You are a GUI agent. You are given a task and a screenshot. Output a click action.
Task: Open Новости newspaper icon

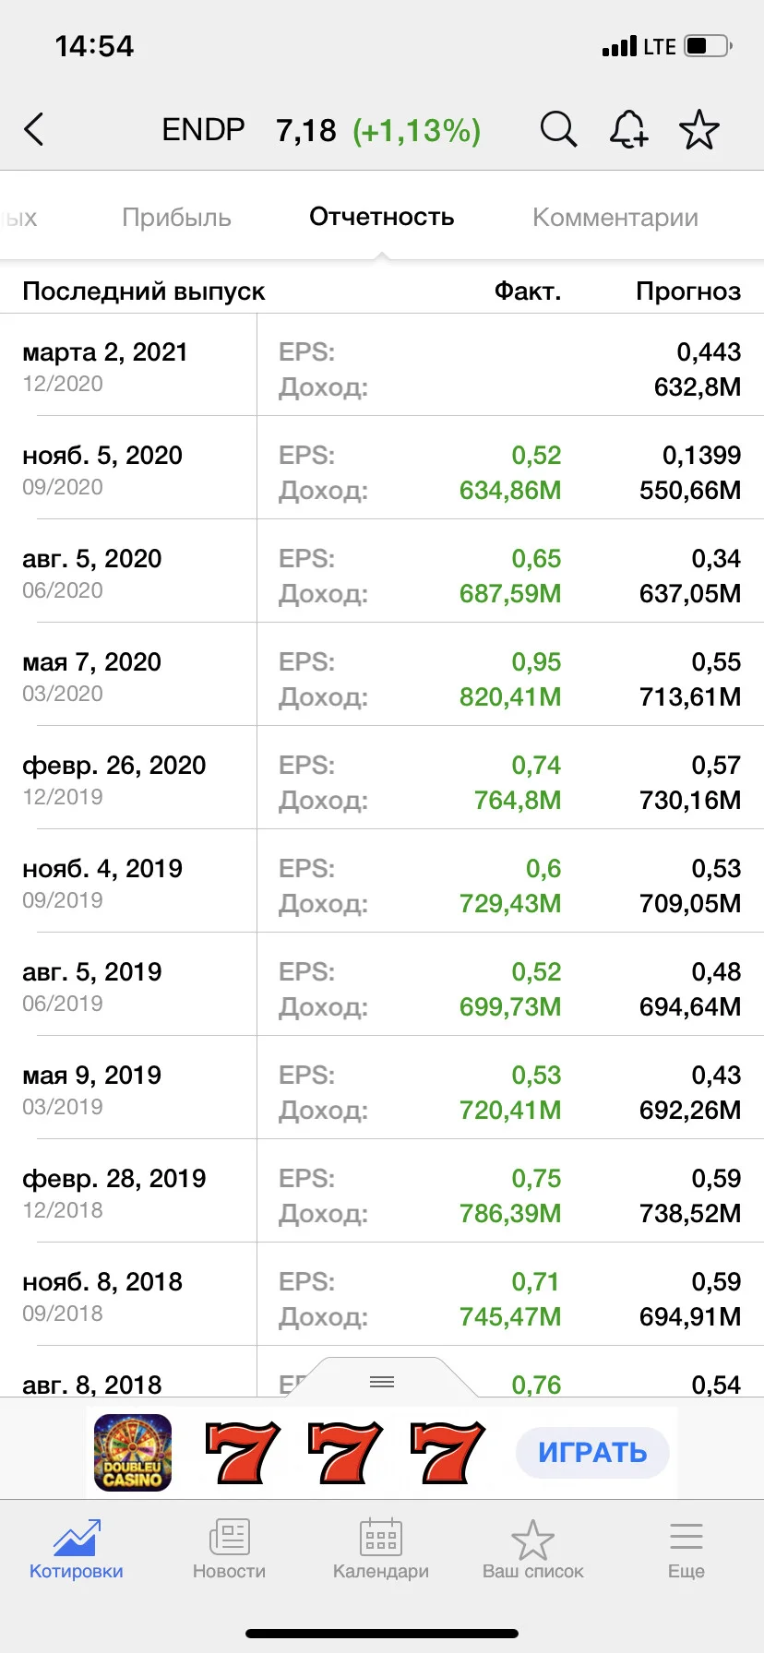click(229, 1539)
